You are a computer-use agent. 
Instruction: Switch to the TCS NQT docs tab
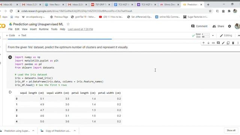click(x=124, y=4)
